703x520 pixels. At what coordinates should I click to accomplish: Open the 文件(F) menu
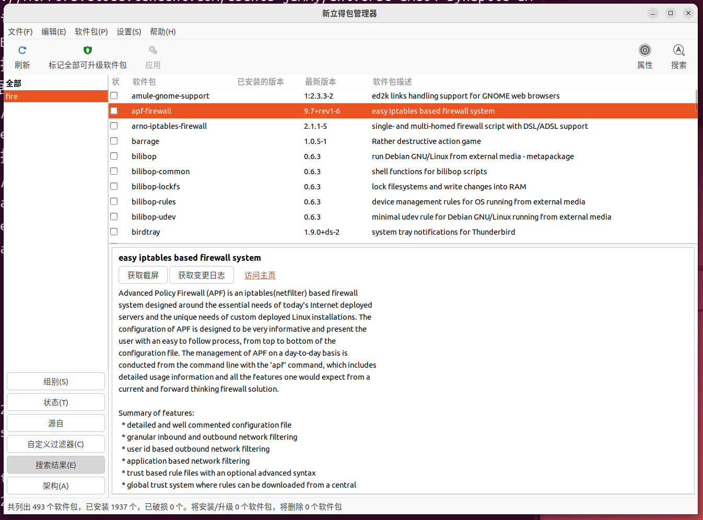[20, 32]
